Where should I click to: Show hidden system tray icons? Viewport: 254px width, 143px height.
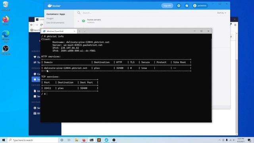tap(219, 140)
